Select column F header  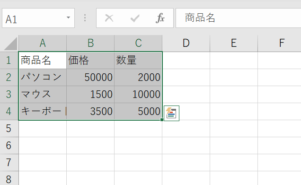coord(280,43)
